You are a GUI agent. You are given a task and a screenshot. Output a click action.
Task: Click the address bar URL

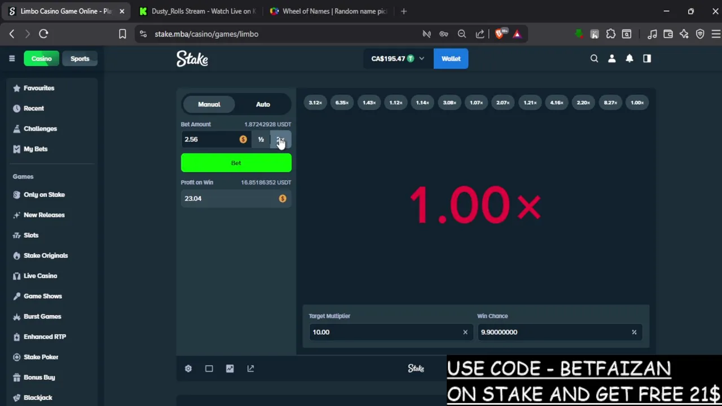[206, 34]
